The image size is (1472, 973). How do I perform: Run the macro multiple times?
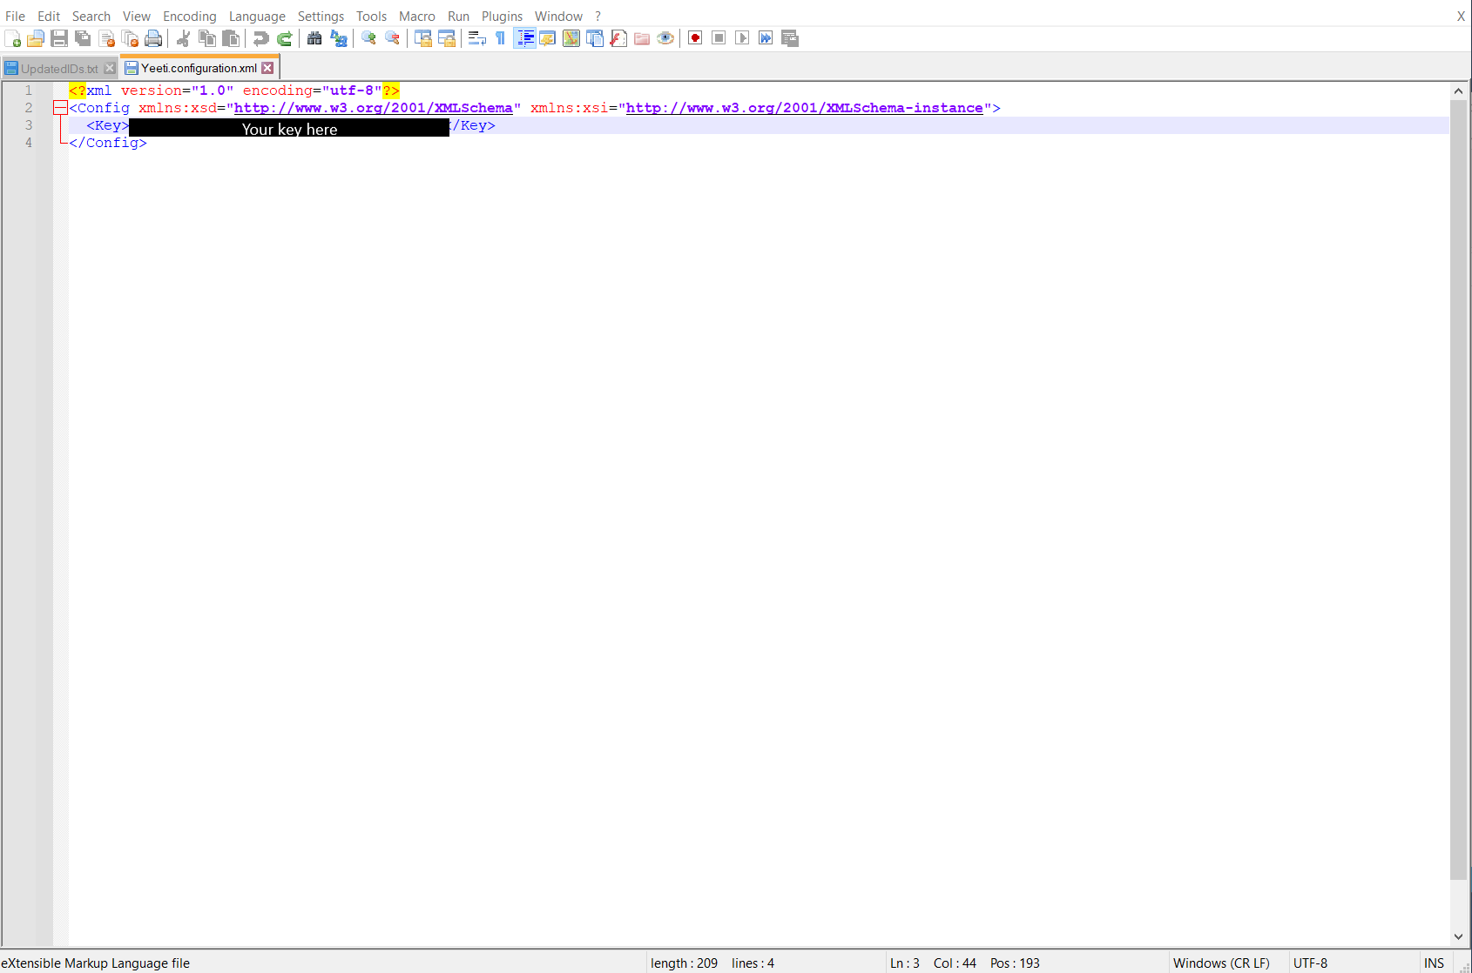point(766,38)
